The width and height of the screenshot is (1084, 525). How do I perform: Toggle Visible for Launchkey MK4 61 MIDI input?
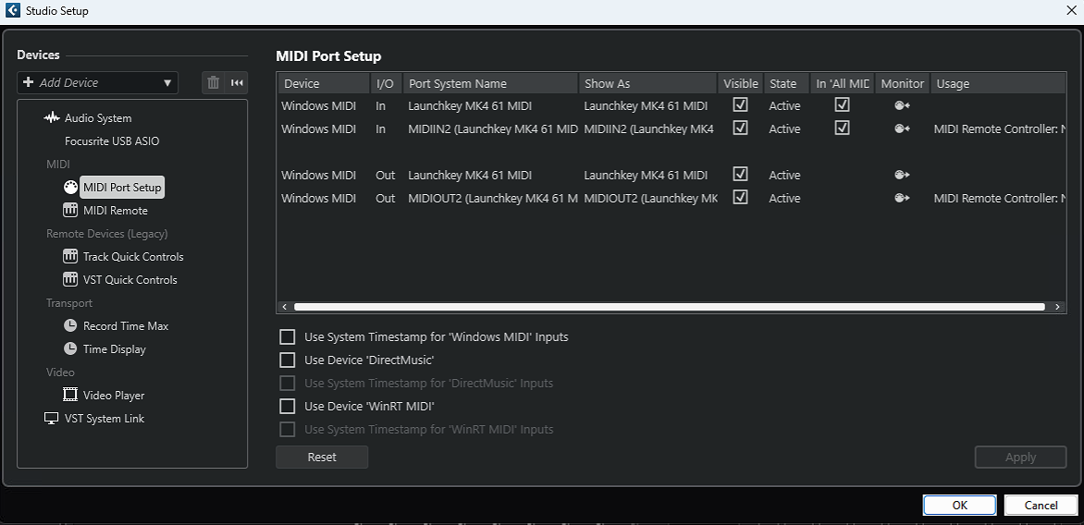coord(741,105)
